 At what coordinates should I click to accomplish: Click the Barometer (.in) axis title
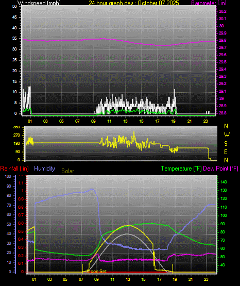pyautogui.click(x=209, y=3)
